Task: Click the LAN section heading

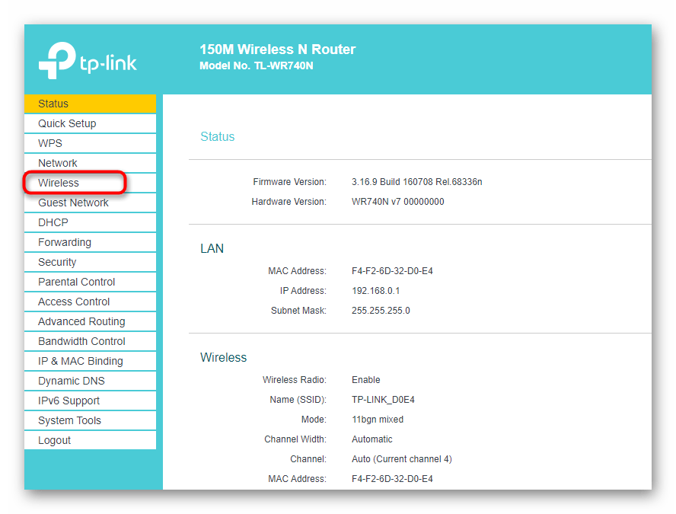Action: (x=212, y=249)
